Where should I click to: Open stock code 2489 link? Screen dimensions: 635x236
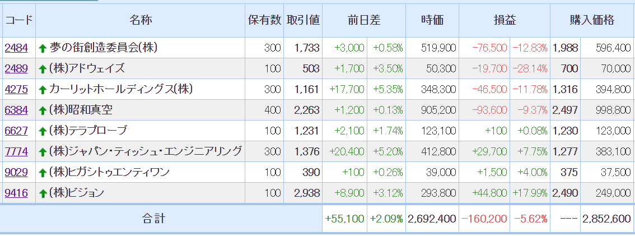(x=16, y=68)
